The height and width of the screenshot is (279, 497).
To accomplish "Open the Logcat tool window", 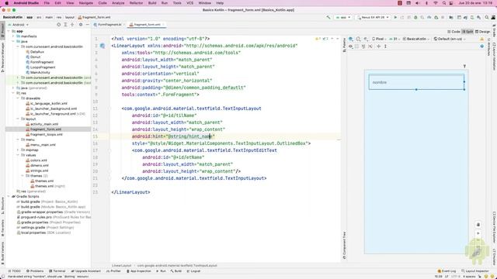I will click(193, 271).
